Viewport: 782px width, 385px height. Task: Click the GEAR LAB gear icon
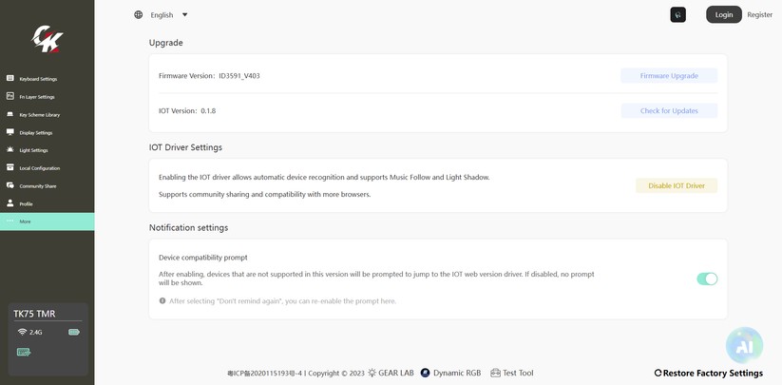372,373
